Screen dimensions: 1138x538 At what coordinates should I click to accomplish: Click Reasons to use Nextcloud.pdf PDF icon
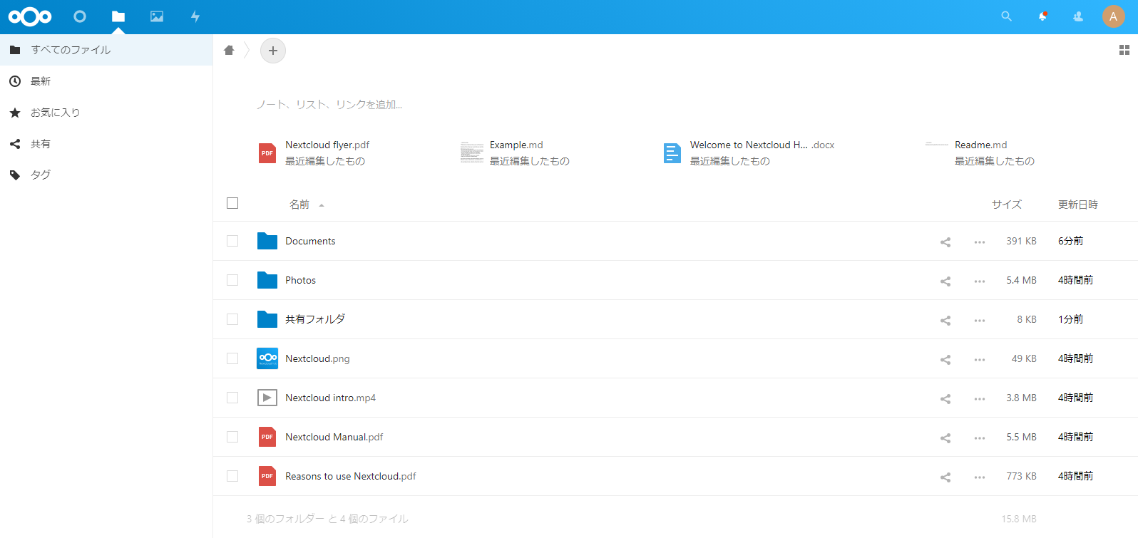[267, 476]
